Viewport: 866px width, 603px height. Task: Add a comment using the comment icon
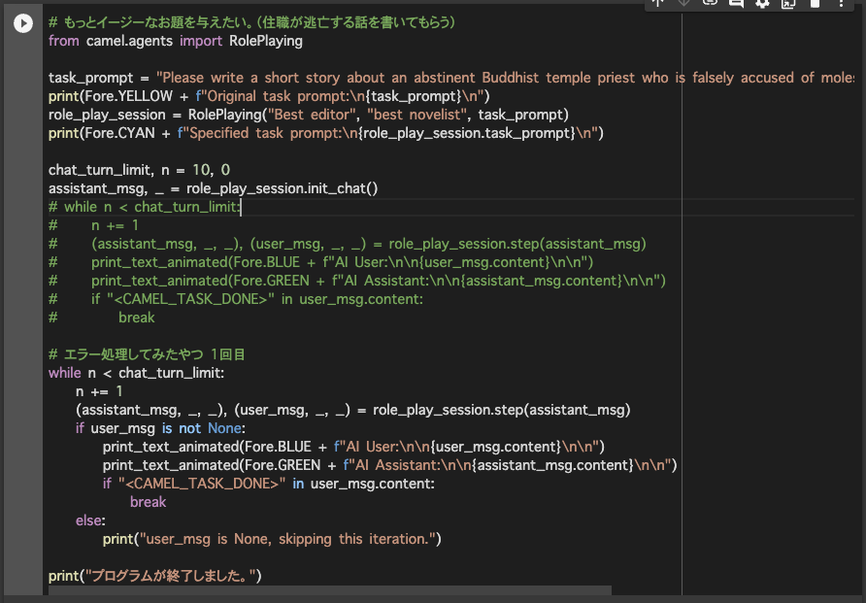[736, 3]
